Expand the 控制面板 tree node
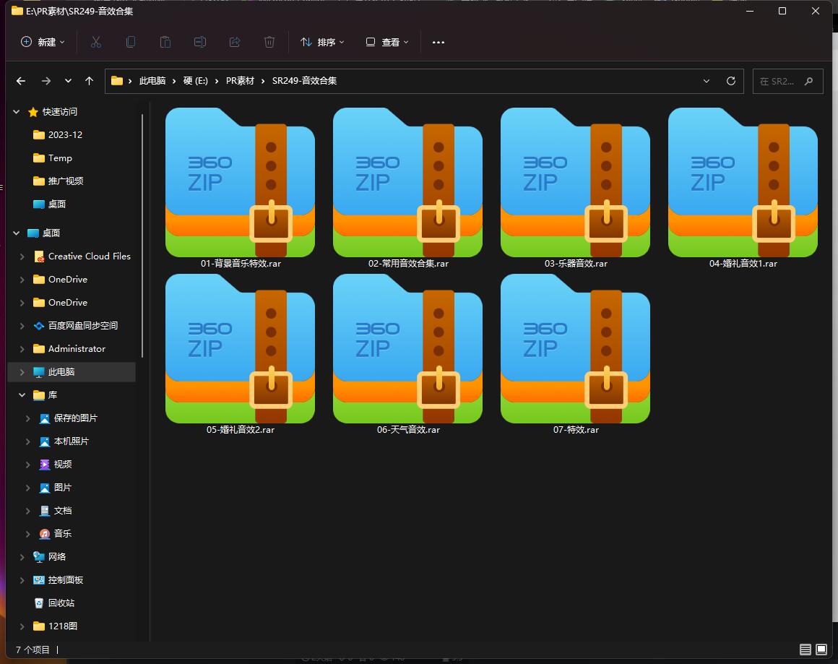Image resolution: width=838 pixels, height=664 pixels. (22, 580)
